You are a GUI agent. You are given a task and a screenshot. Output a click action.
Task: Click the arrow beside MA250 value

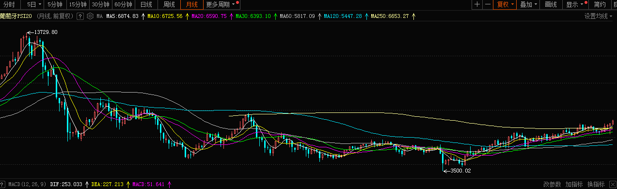pyautogui.click(x=413, y=16)
